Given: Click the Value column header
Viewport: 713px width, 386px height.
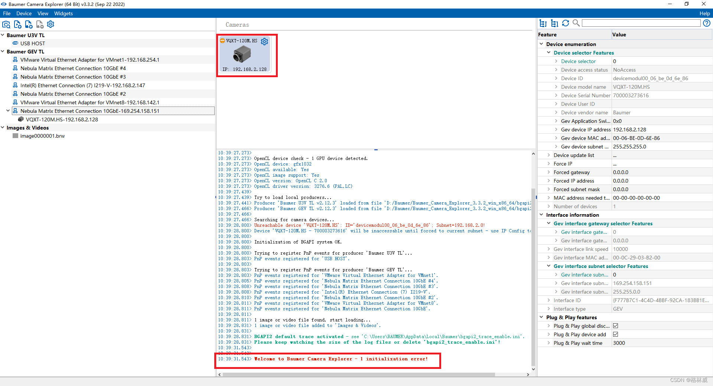Looking at the screenshot, I should [x=662, y=35].
